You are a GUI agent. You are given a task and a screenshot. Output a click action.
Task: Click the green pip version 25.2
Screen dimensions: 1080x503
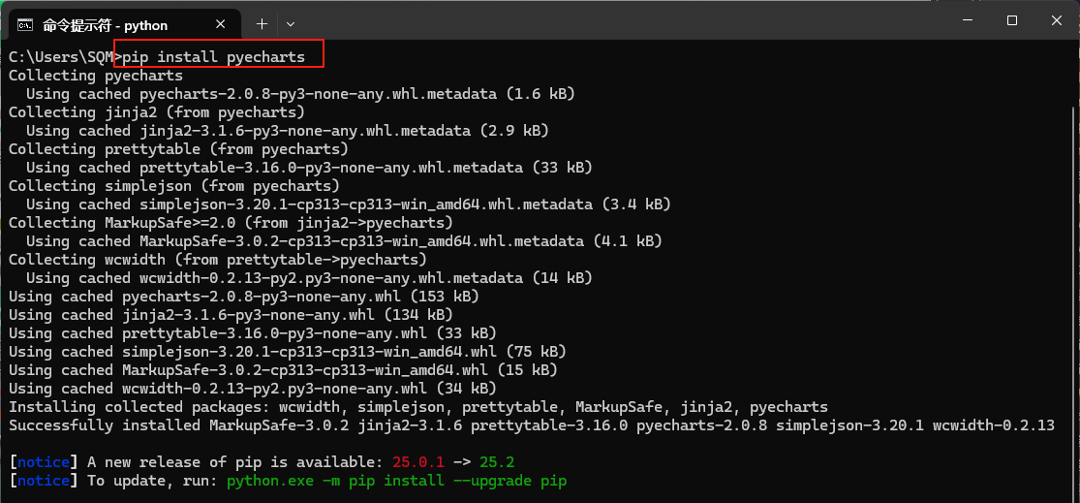[497, 462]
